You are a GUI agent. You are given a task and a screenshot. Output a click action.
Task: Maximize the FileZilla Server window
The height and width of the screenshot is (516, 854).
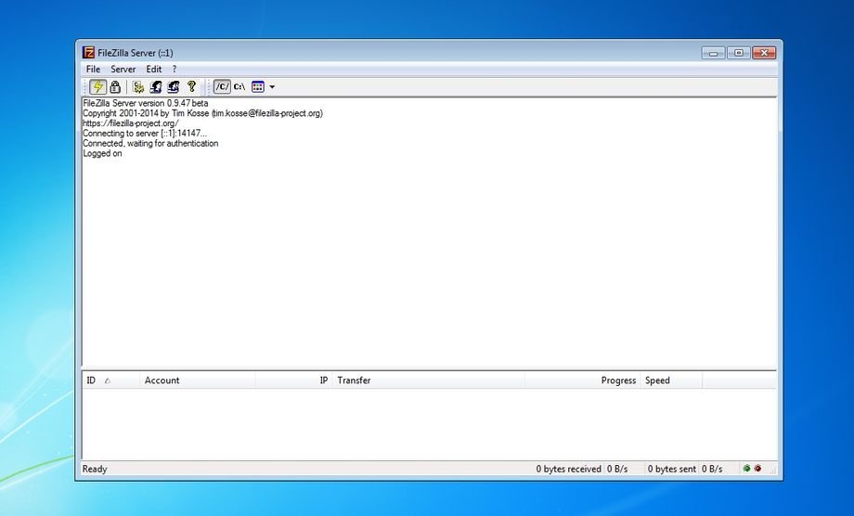click(x=739, y=53)
